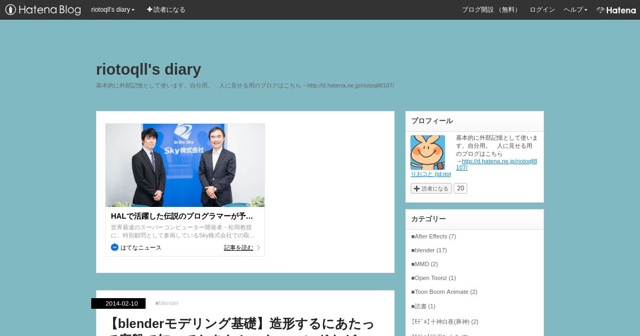Click the Hatena Blog logo
Image resolution: width=640 pixels, height=336 pixels.
coord(43,10)
